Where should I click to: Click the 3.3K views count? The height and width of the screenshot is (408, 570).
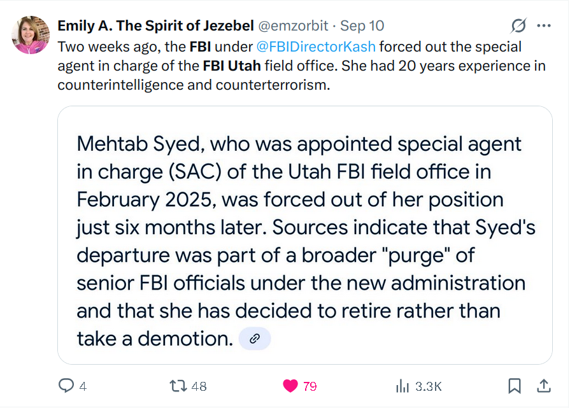pos(428,386)
